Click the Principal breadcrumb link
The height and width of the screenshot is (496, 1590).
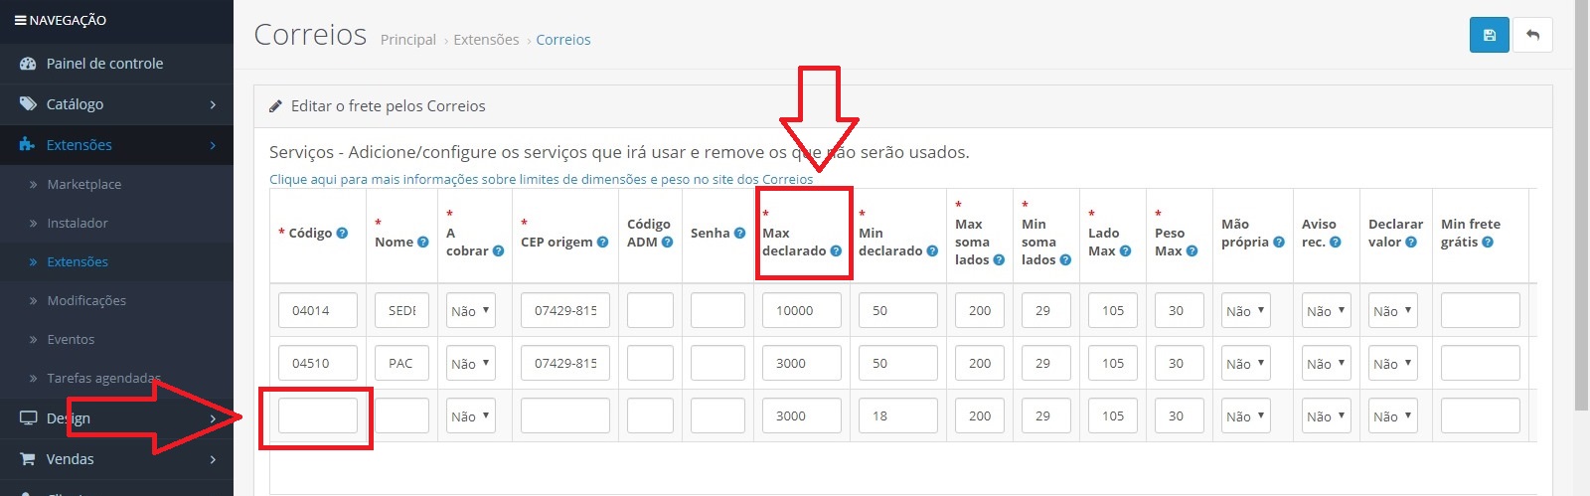pyautogui.click(x=408, y=40)
